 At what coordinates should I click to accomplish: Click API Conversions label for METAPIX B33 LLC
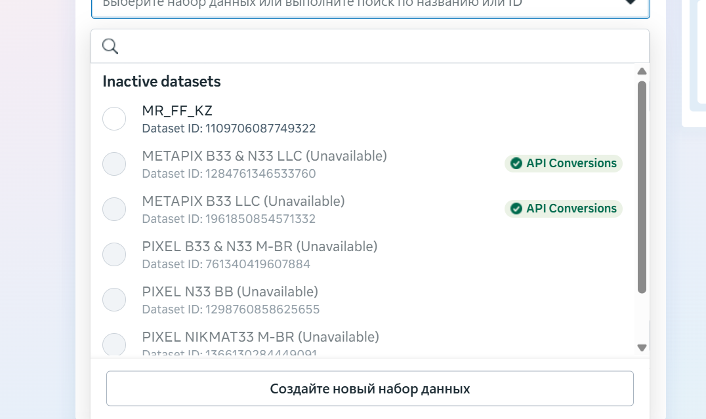coord(571,209)
